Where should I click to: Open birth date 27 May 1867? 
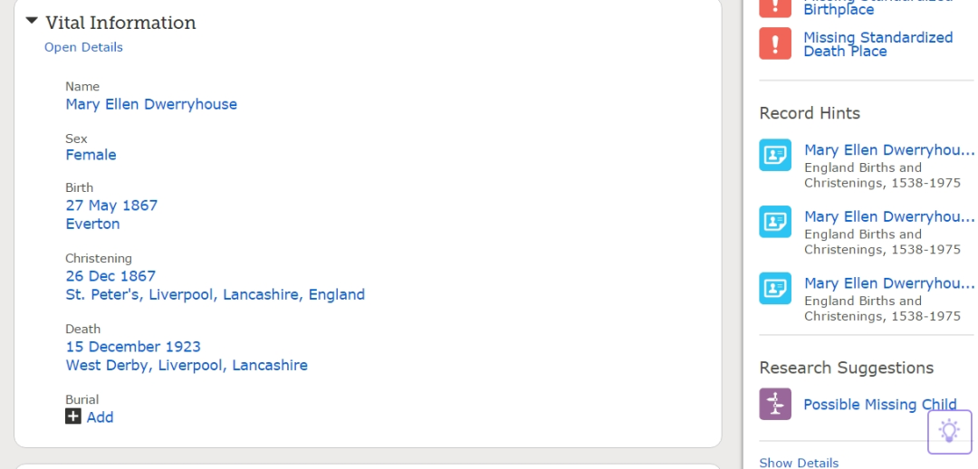tap(111, 206)
